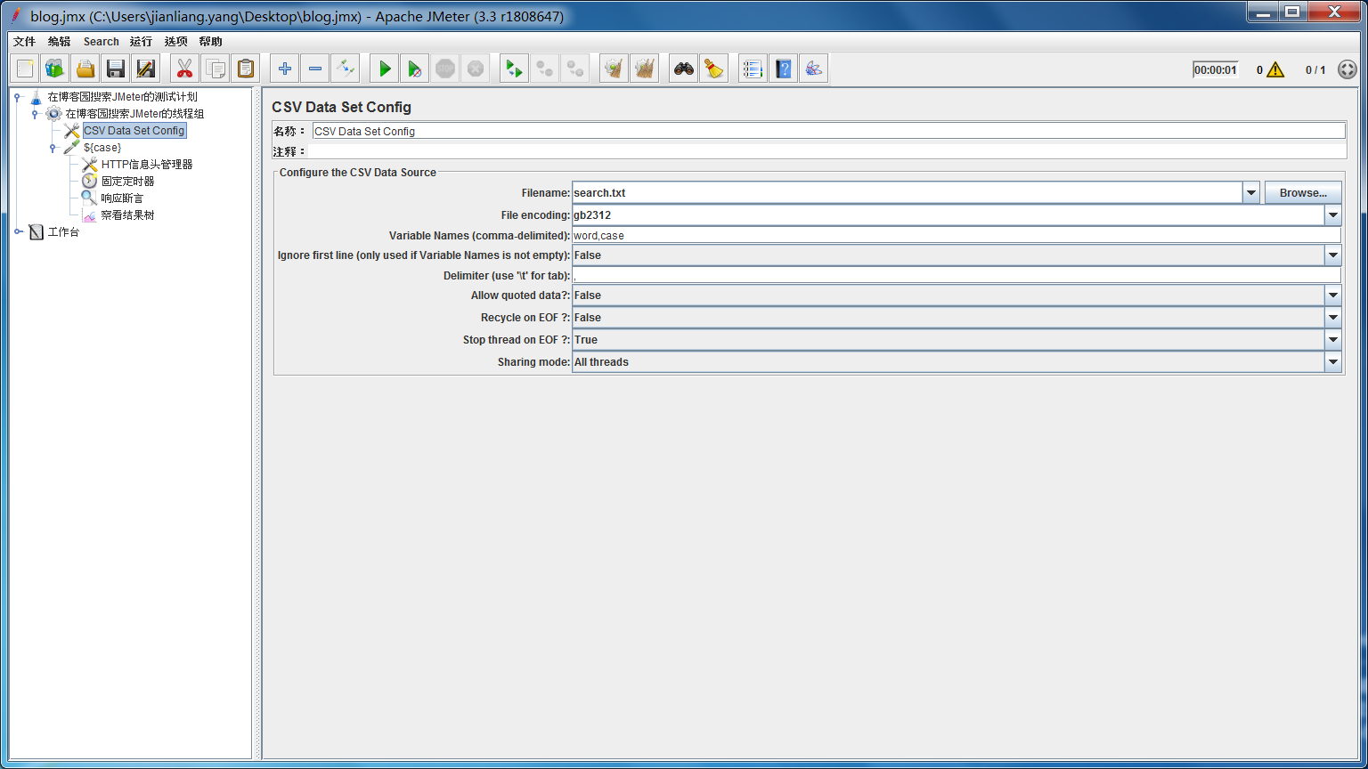The image size is (1368, 769).
Task: Select the 响应断言 tree node
Action: (x=122, y=198)
